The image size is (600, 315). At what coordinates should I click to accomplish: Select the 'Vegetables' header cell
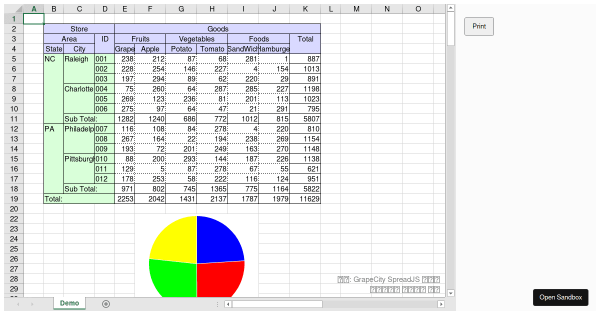pos(196,39)
